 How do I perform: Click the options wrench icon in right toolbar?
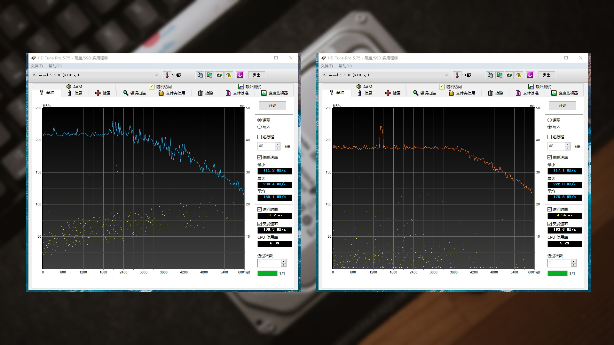[519, 75]
